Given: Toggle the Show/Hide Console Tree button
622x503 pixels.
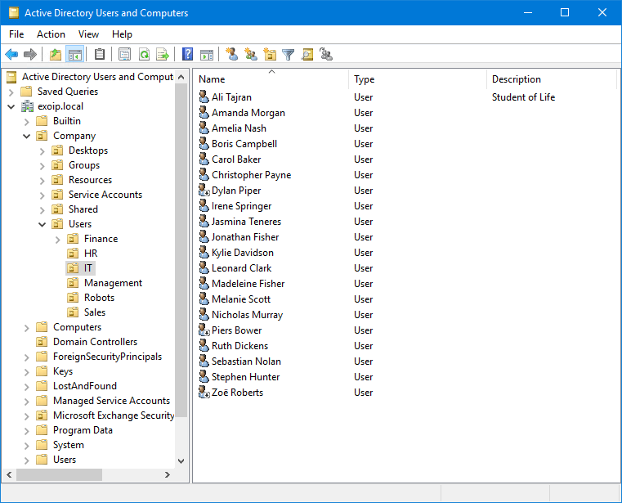Looking at the screenshot, I should [75, 55].
